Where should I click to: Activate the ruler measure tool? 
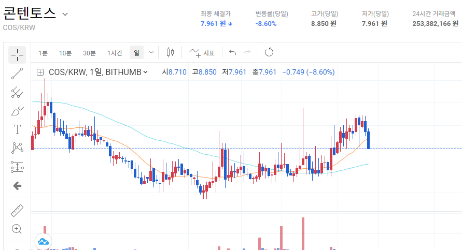[17, 211]
